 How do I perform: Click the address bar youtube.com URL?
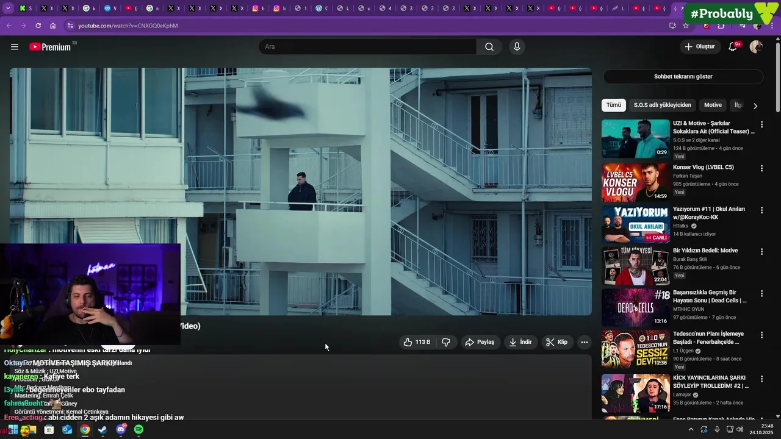[128, 26]
